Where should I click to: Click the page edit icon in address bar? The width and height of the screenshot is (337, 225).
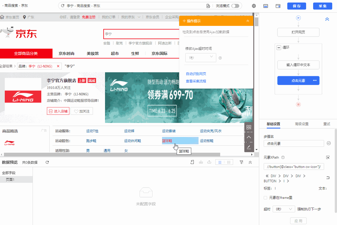[x=208, y=6]
